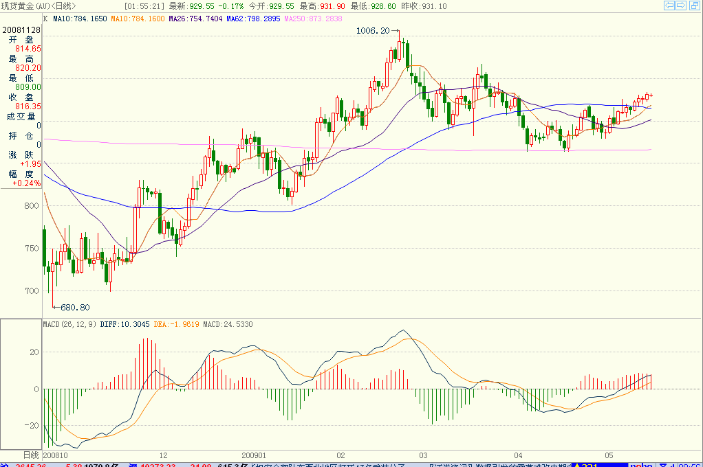The width and height of the screenshot is (703, 467).
Task: Click the MACD:24.5330 value
Action: point(228,324)
